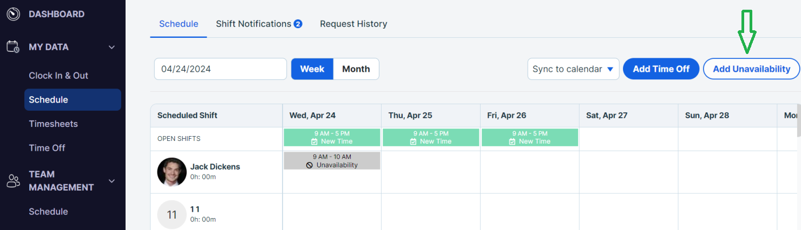Screen dimensions: 801x230
Task: Open the Request History tab
Action: [x=353, y=24]
